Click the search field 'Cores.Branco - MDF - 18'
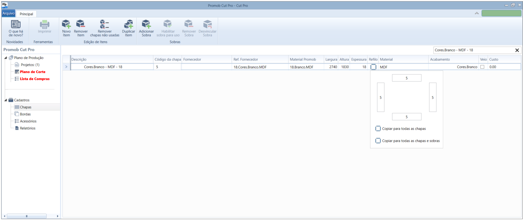The image size is (523, 220). coord(474,50)
